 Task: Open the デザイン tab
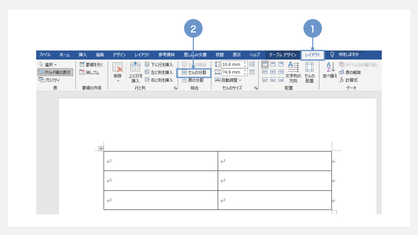tap(119, 55)
